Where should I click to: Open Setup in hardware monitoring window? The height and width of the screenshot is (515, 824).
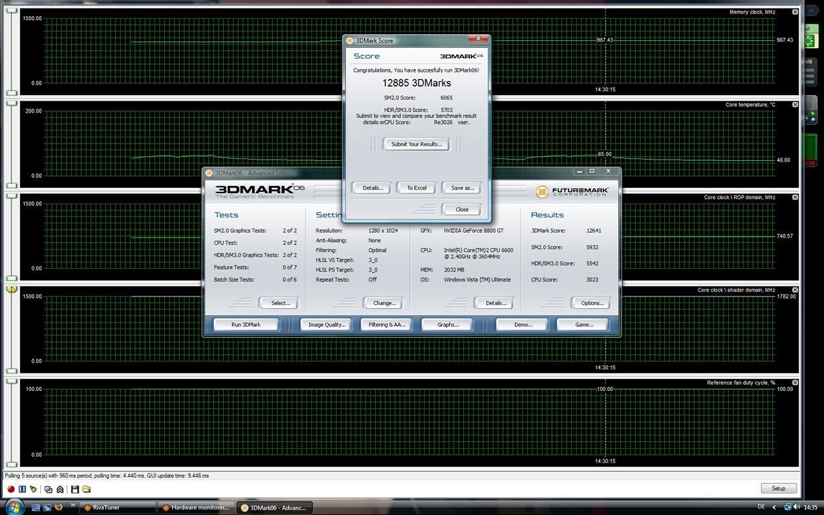point(778,488)
